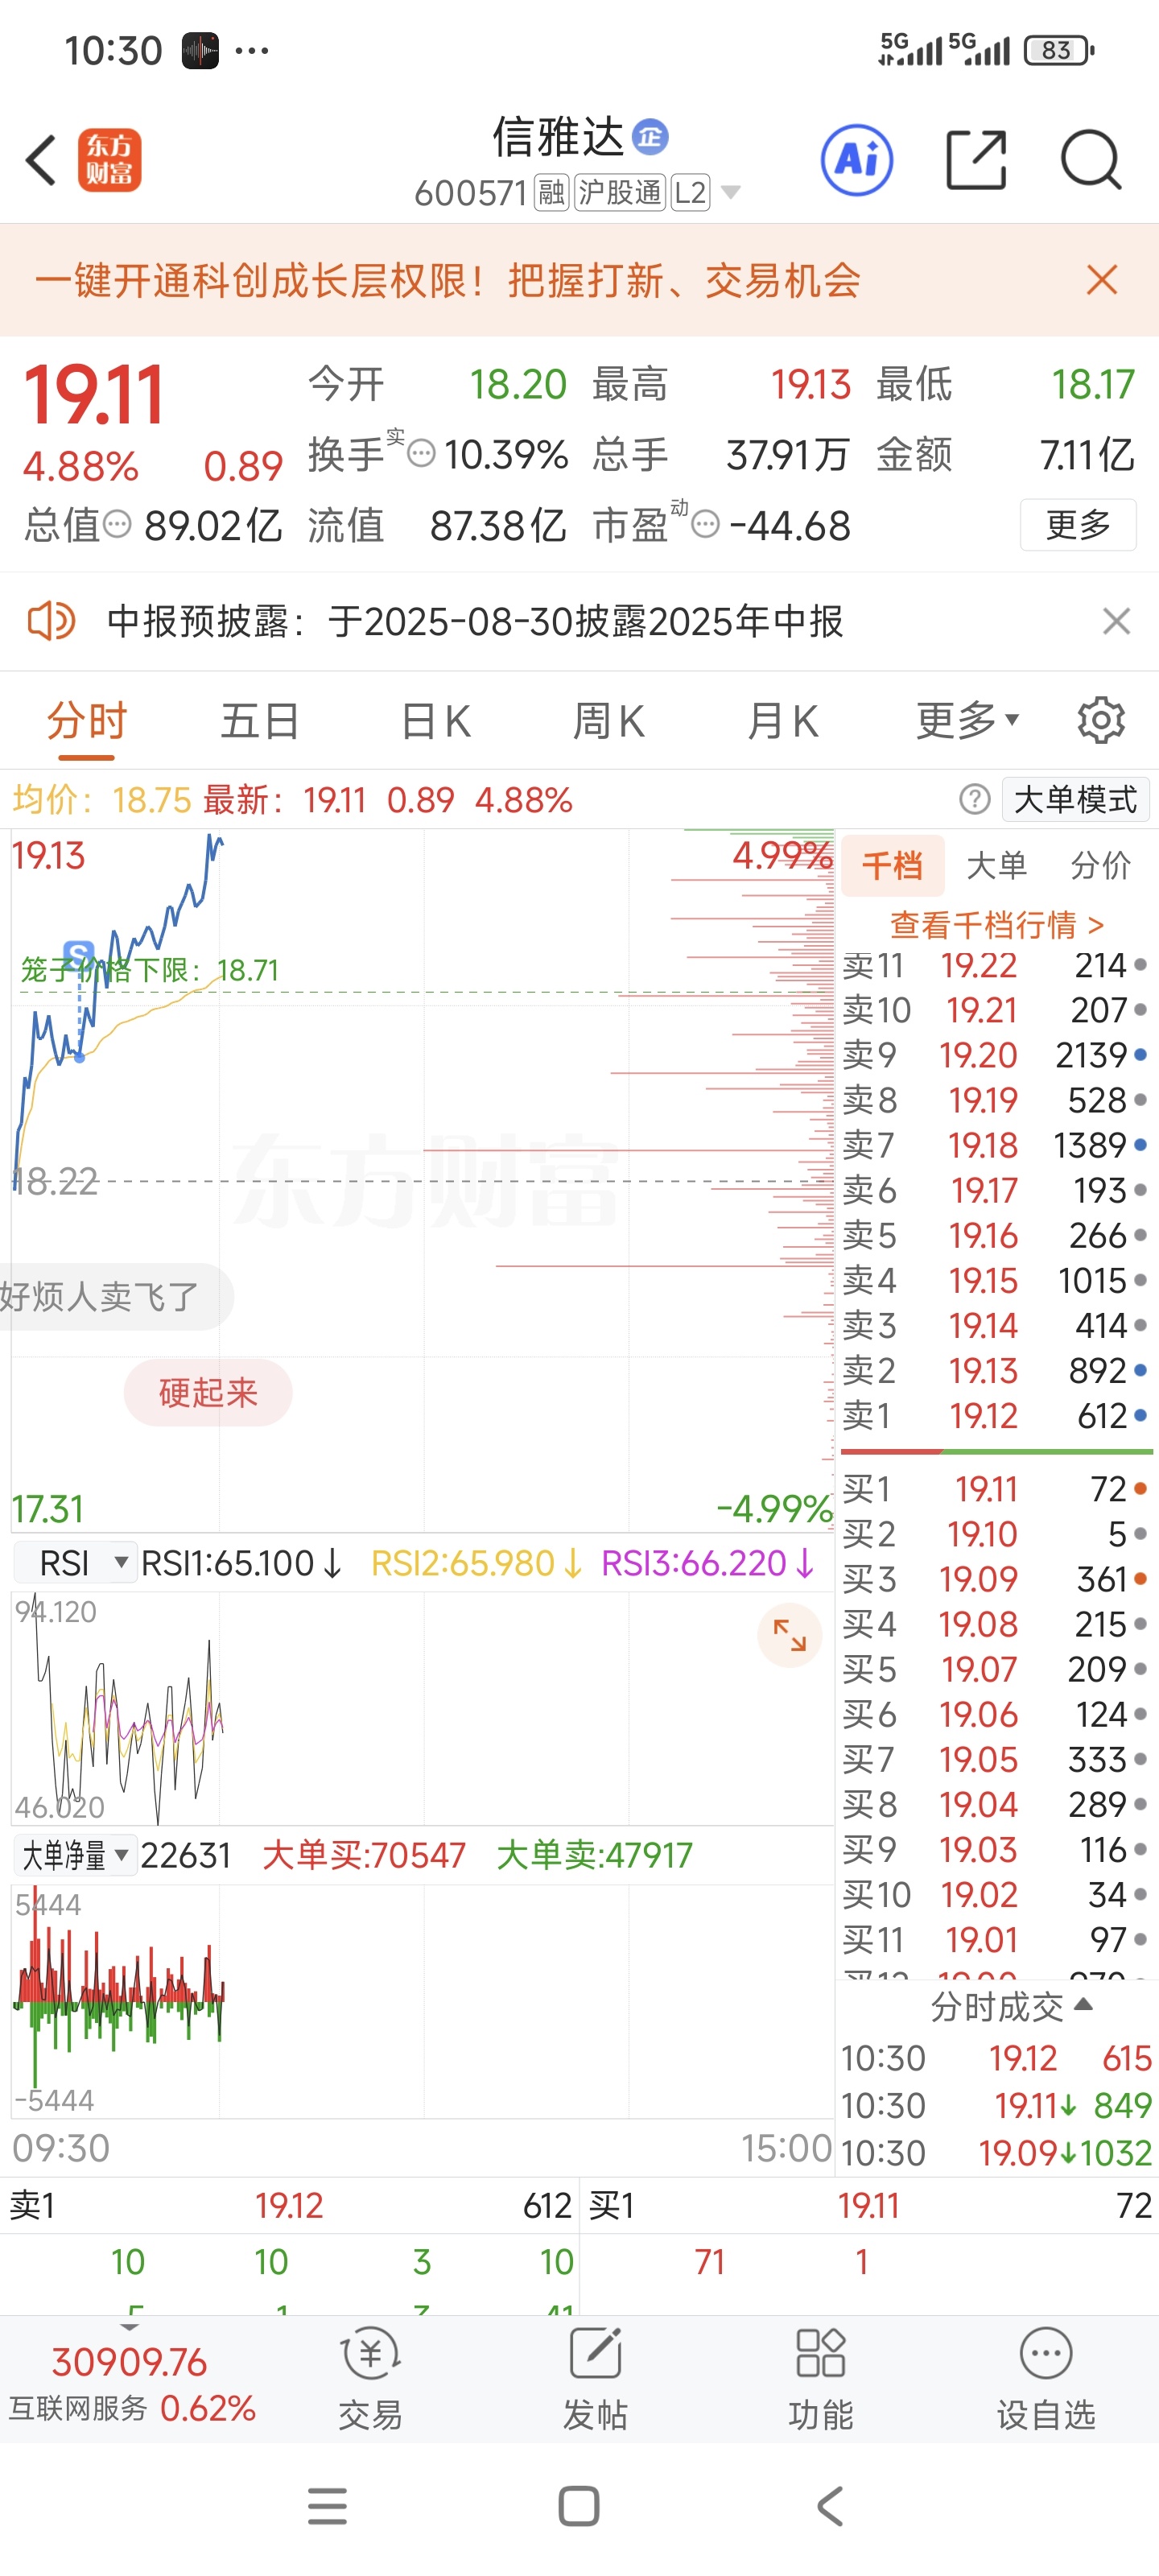
Task: Tap the L2 level tag
Action: click(x=690, y=192)
